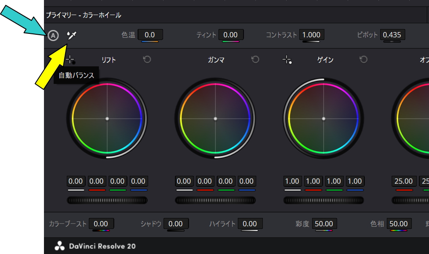Screen dimensions: 429x254
Task: Click the Hue (色相) 50.00 field
Action: click(x=400, y=224)
